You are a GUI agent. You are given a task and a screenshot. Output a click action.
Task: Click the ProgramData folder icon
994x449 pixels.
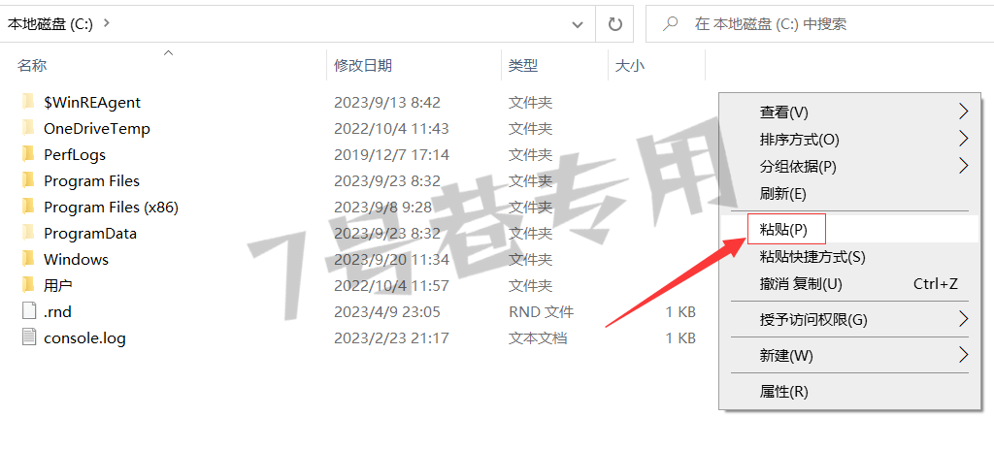pyautogui.click(x=28, y=233)
